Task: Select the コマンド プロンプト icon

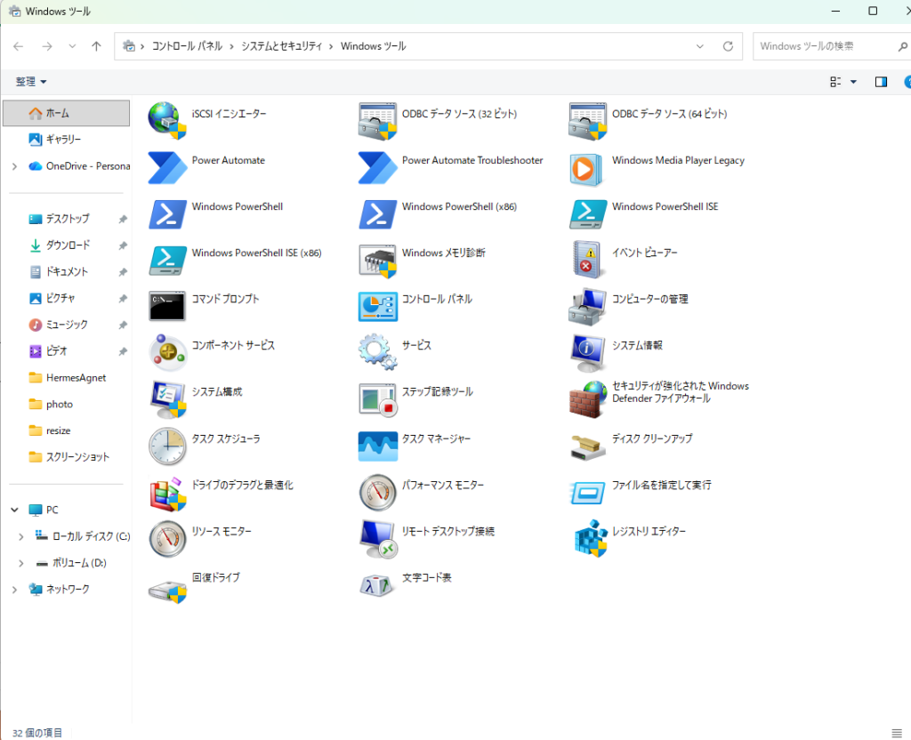Action: (167, 306)
